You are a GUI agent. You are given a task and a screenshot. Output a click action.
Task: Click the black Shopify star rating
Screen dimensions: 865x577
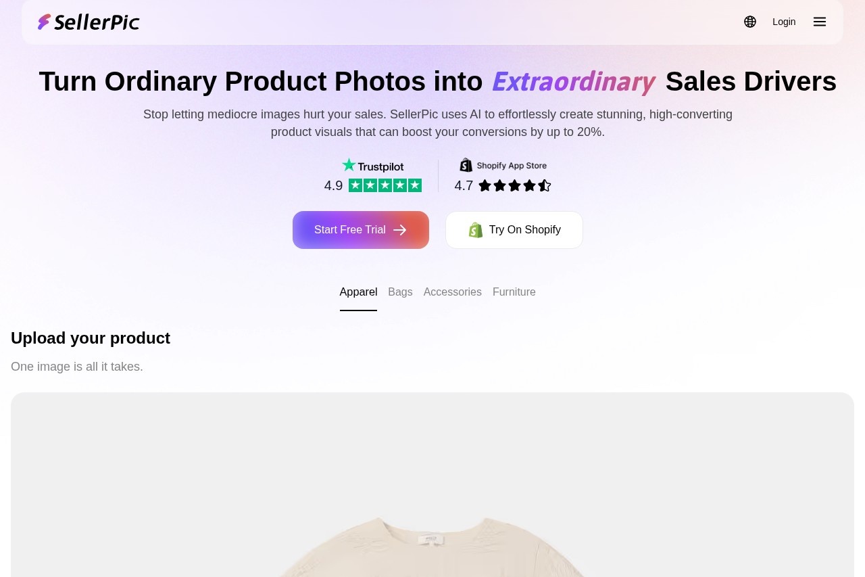point(515,185)
